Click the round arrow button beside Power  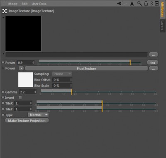click(21, 68)
